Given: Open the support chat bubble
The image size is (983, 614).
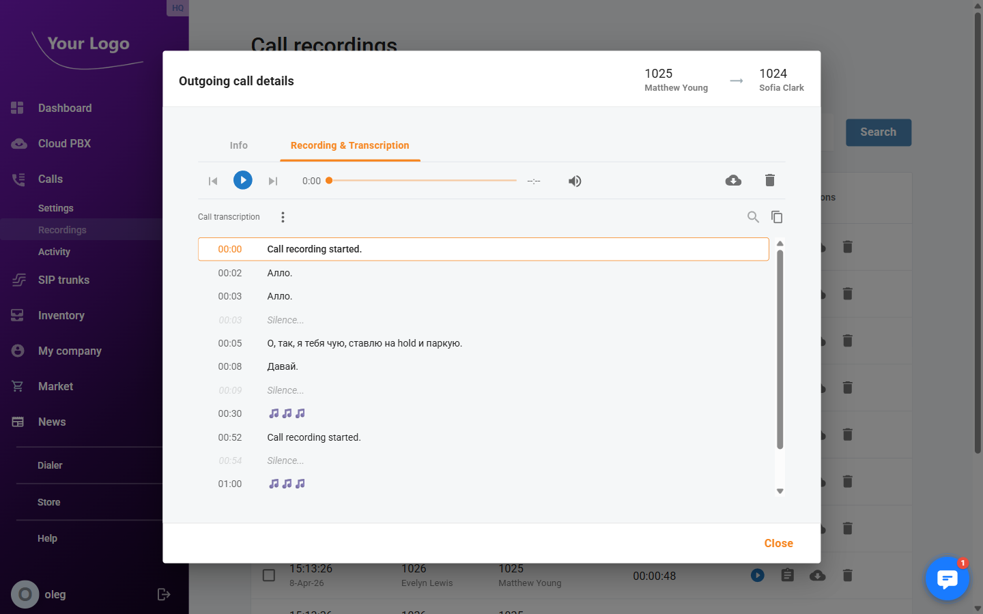Looking at the screenshot, I should (x=948, y=579).
